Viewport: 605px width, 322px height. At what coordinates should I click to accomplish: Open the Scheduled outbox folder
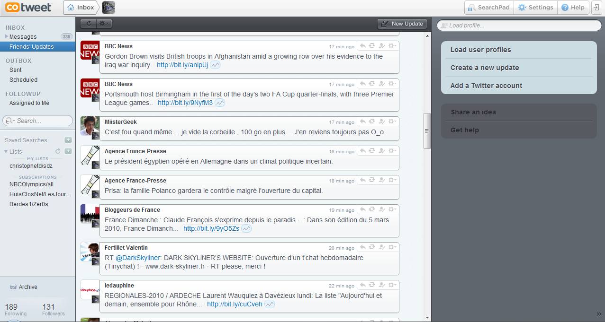point(23,80)
